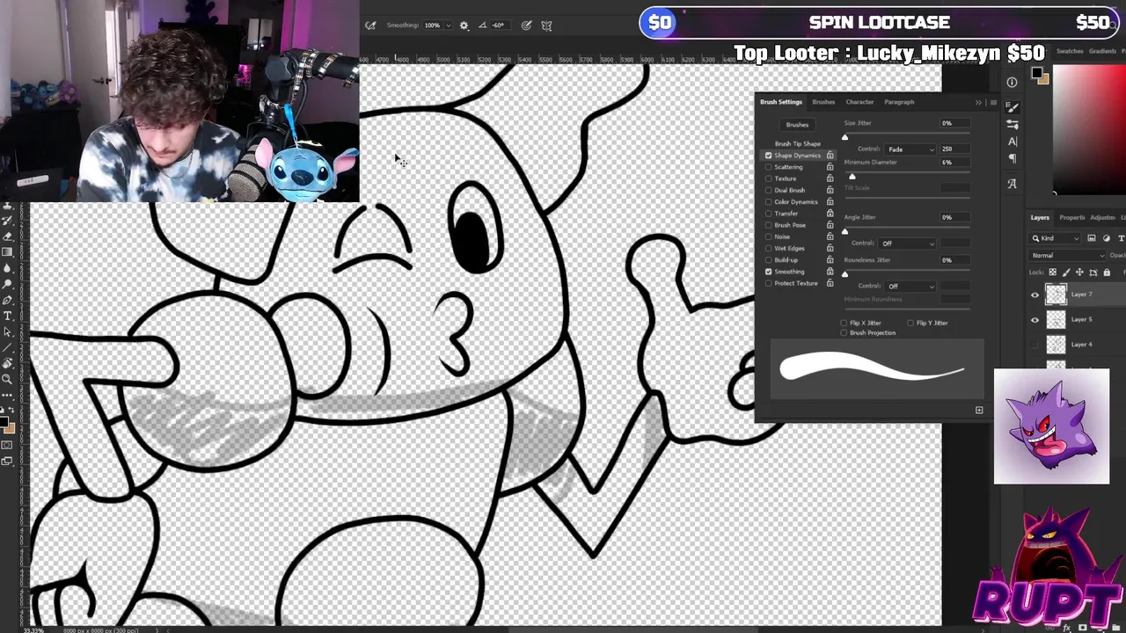Open smoothing options gear in options bar
This screenshot has width=1126, height=633.
(x=464, y=25)
